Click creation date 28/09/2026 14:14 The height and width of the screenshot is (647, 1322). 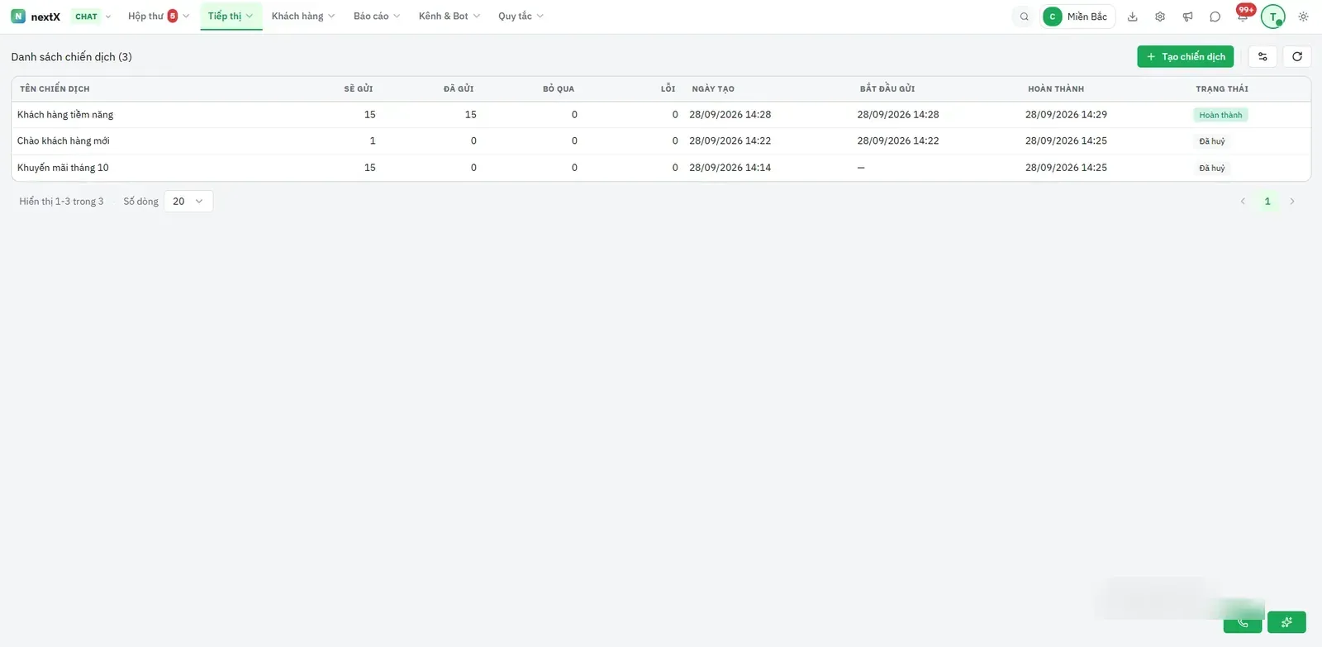(x=730, y=168)
